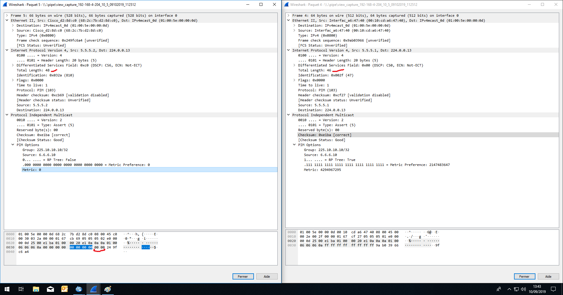
Task: Select the Total Length: 46 row
Action: point(315,70)
